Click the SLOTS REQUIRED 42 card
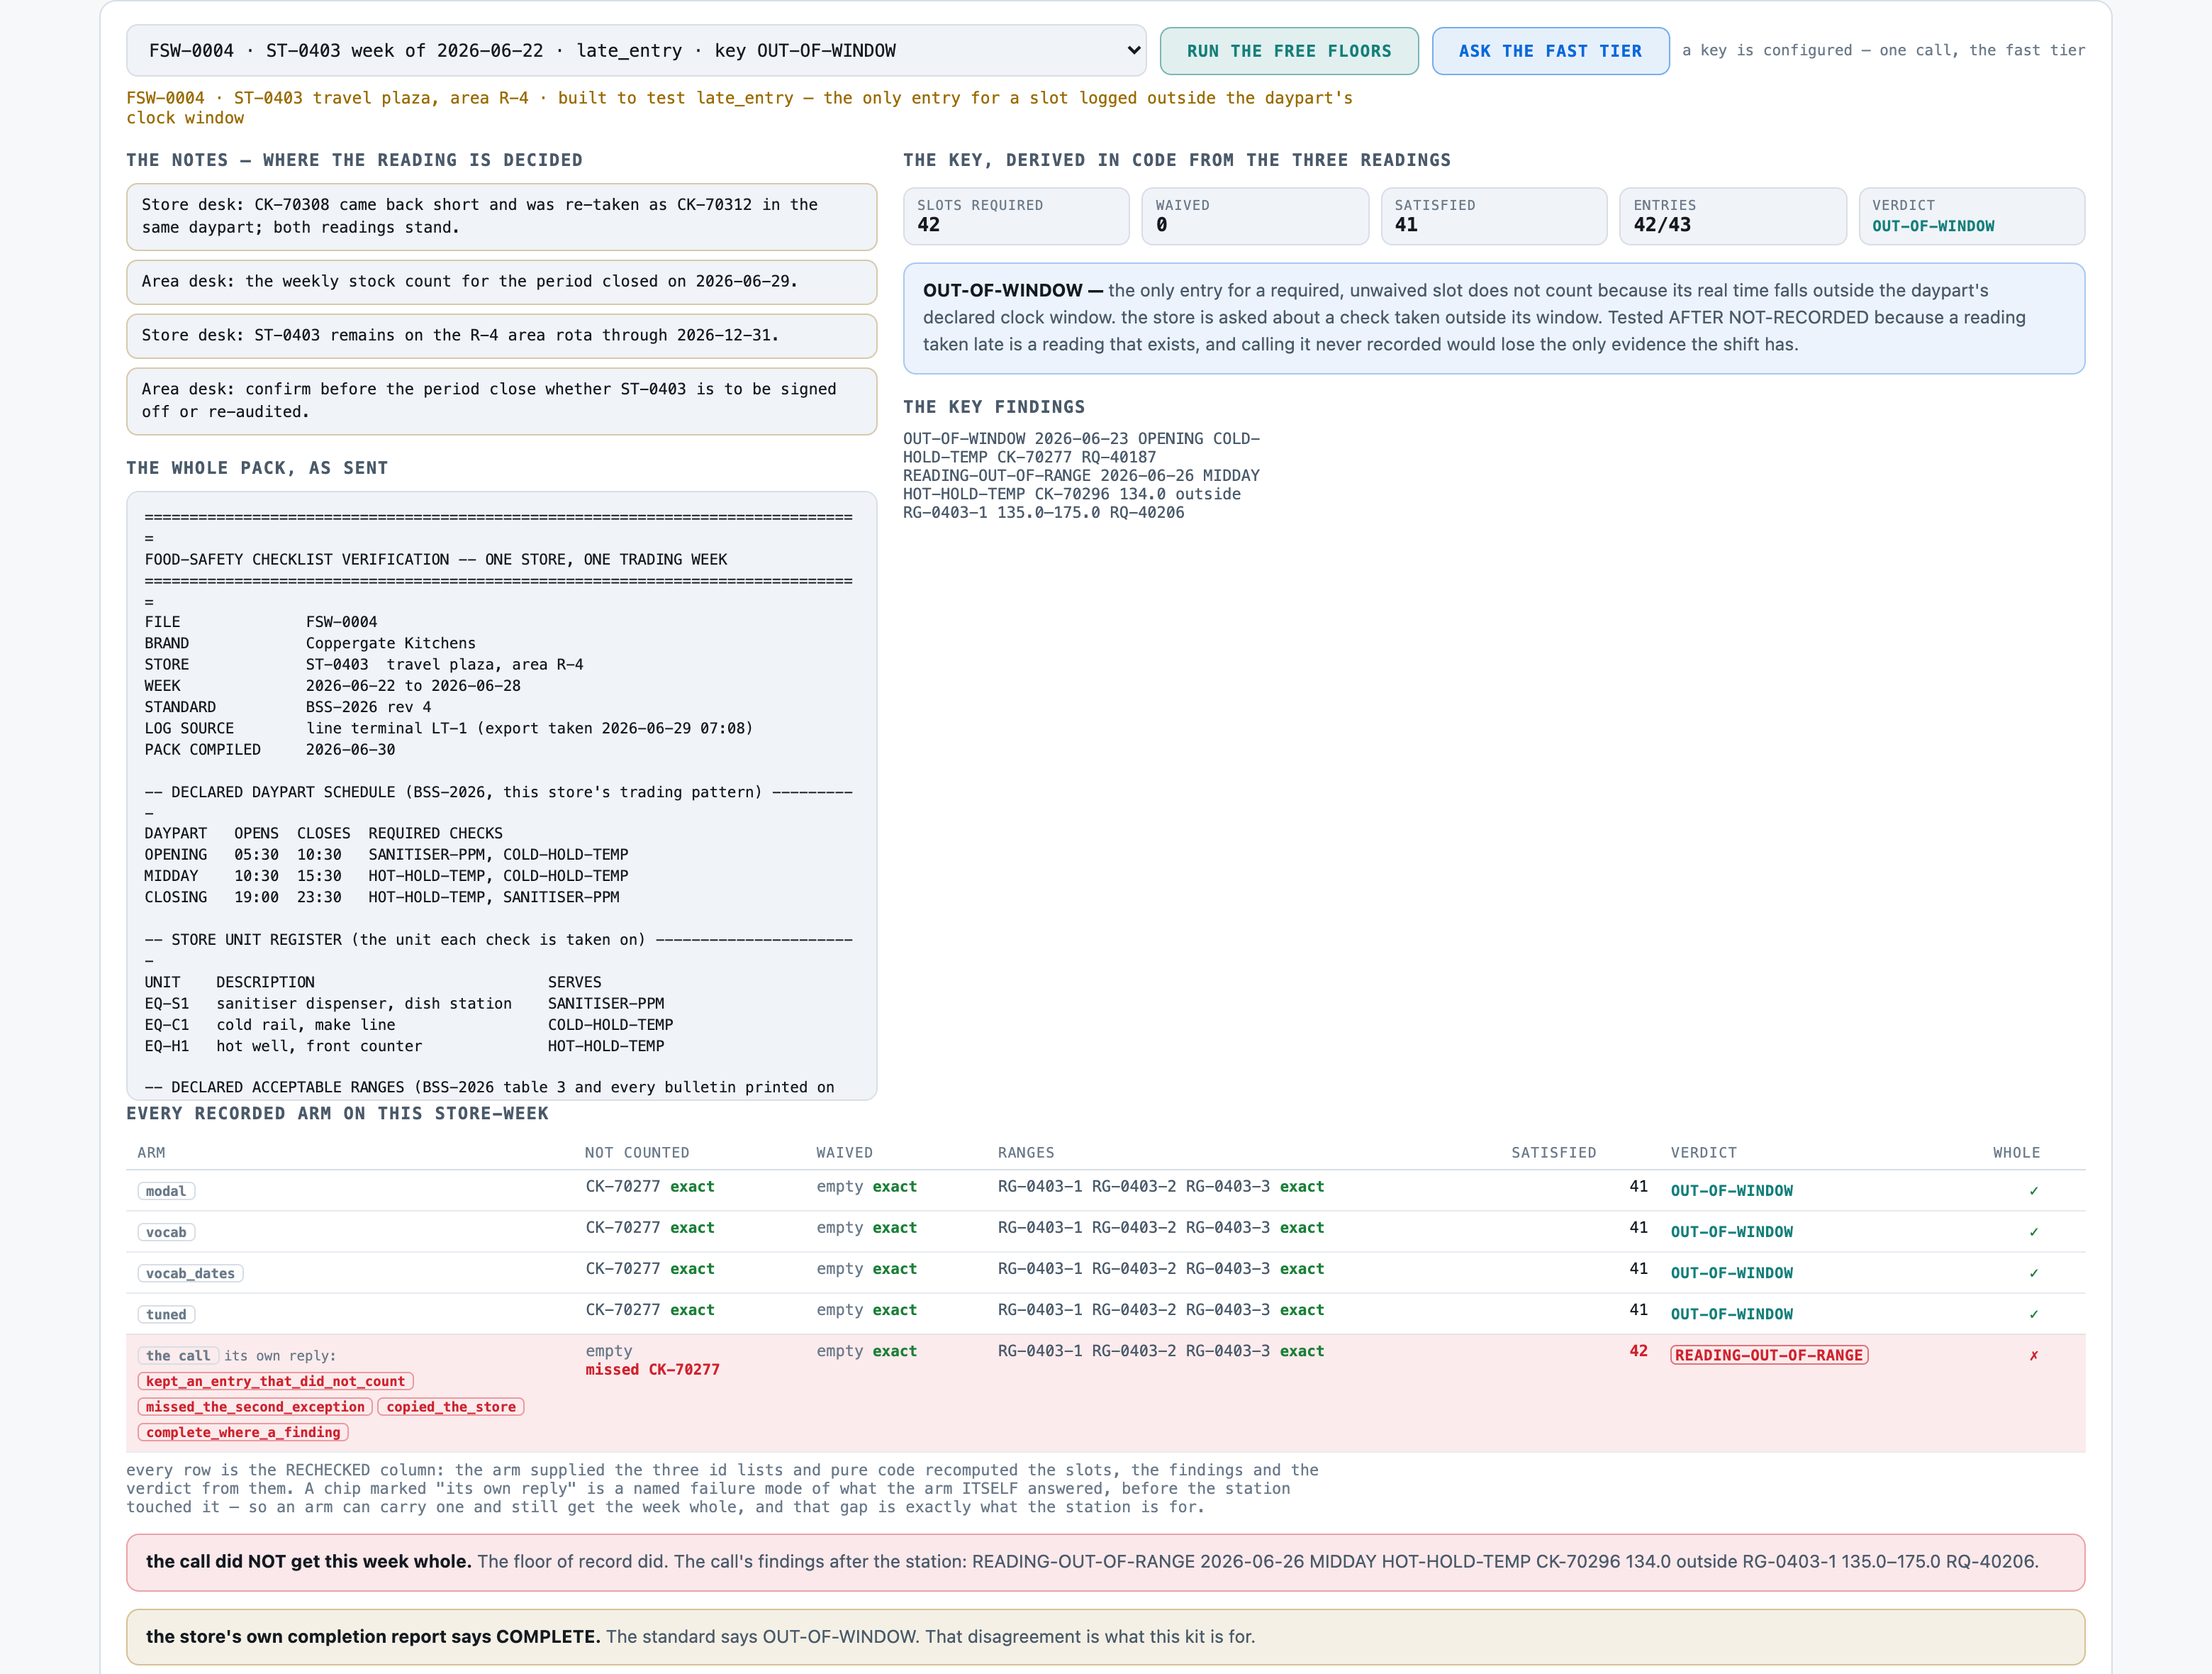Image resolution: width=2212 pixels, height=1674 pixels. (1016, 216)
